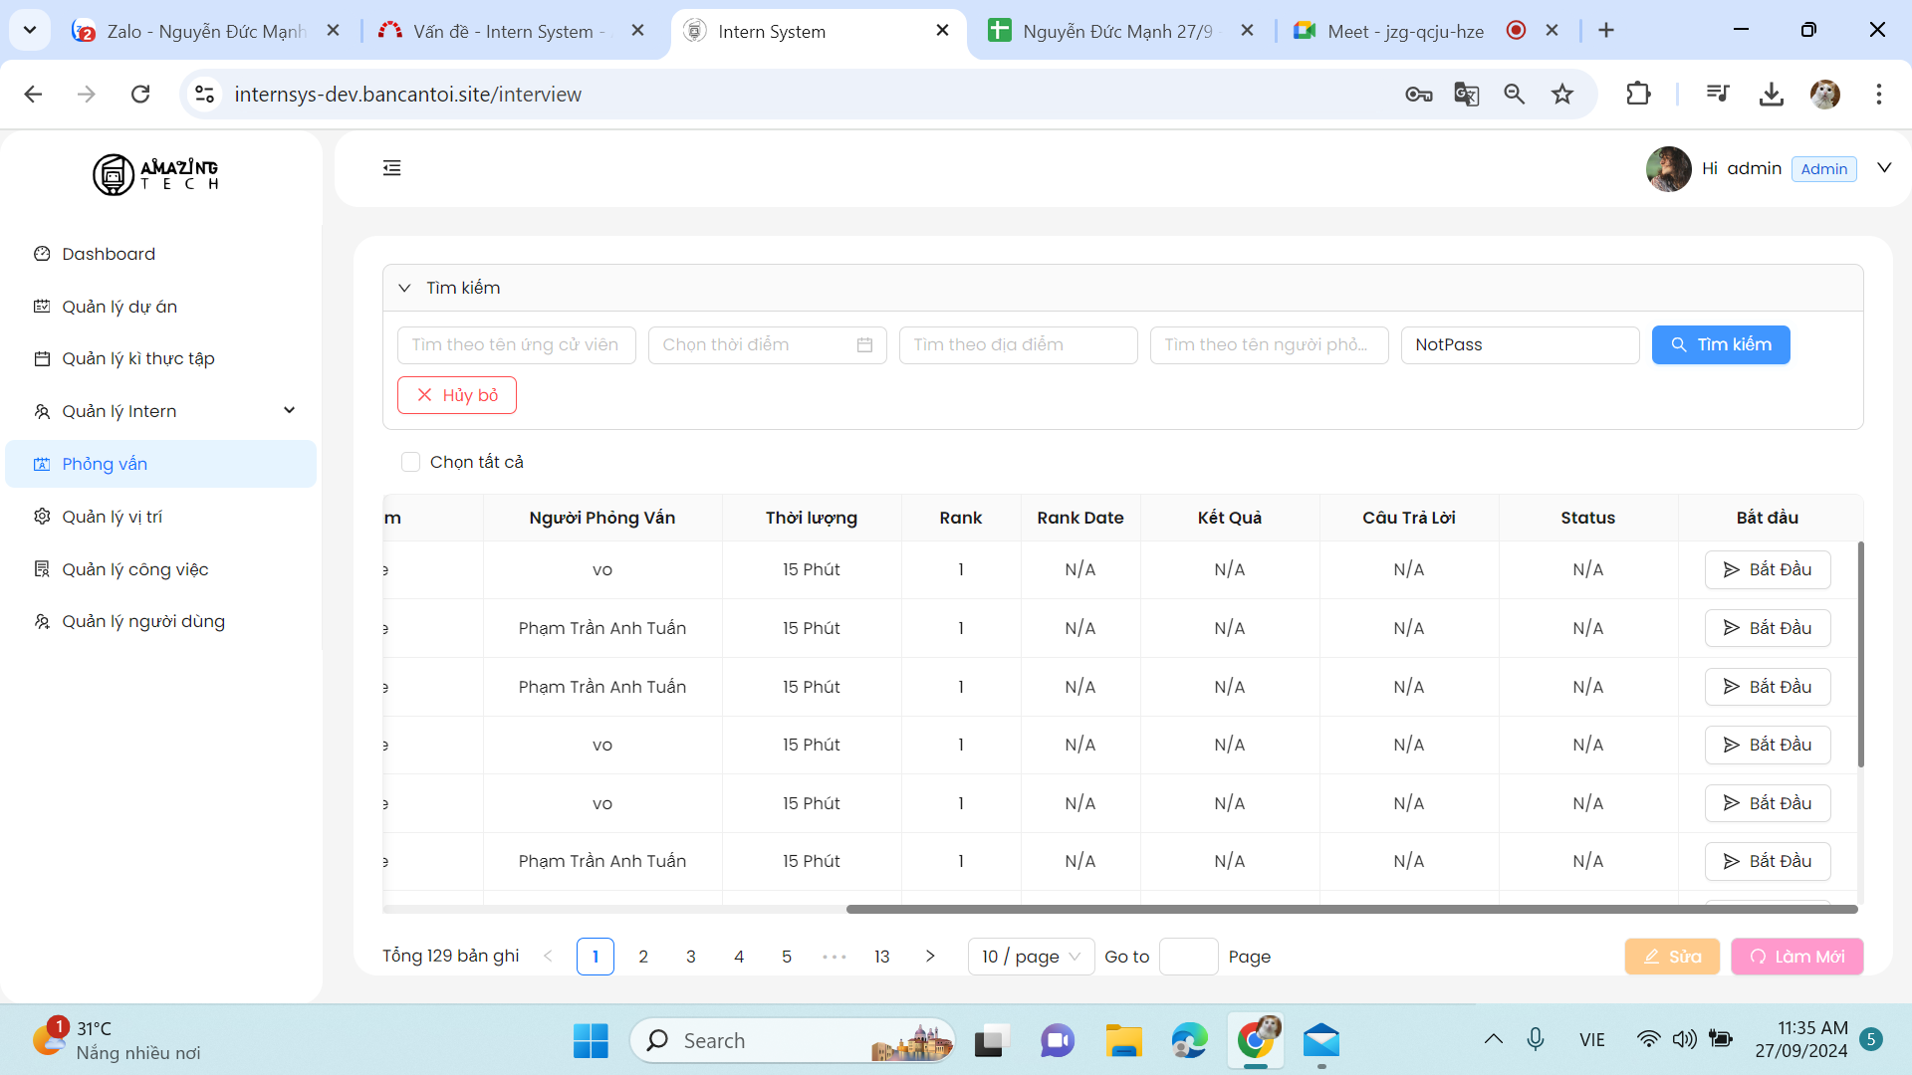The image size is (1912, 1075).
Task: Open the 10 / page size dropdown
Action: (x=1031, y=957)
